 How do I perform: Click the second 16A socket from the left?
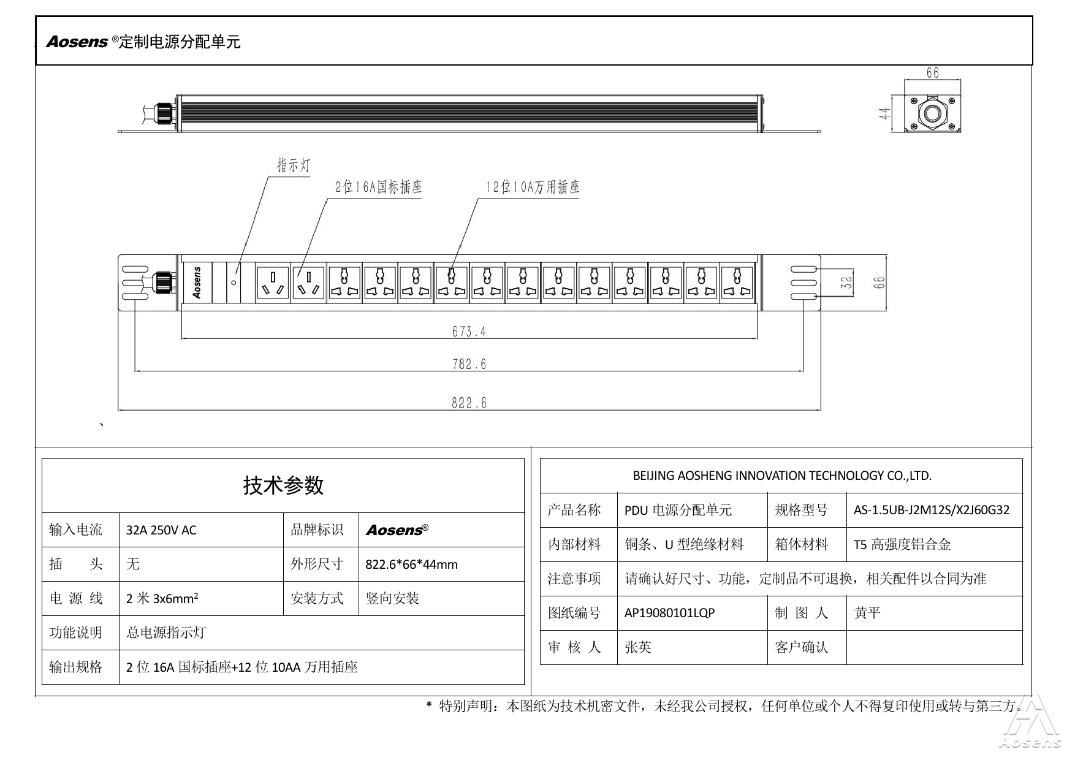click(308, 283)
